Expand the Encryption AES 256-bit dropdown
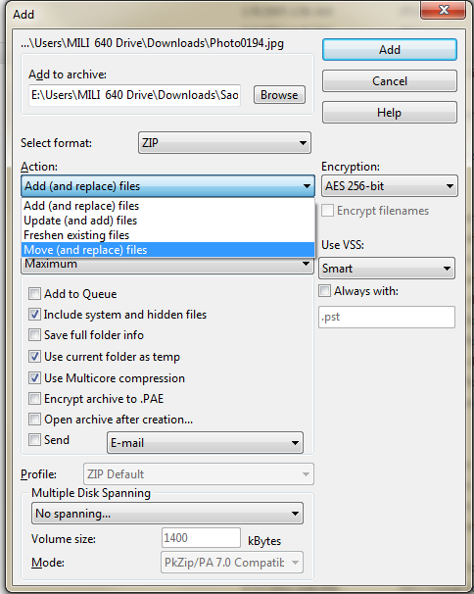This screenshot has width=474, height=594. 390,186
